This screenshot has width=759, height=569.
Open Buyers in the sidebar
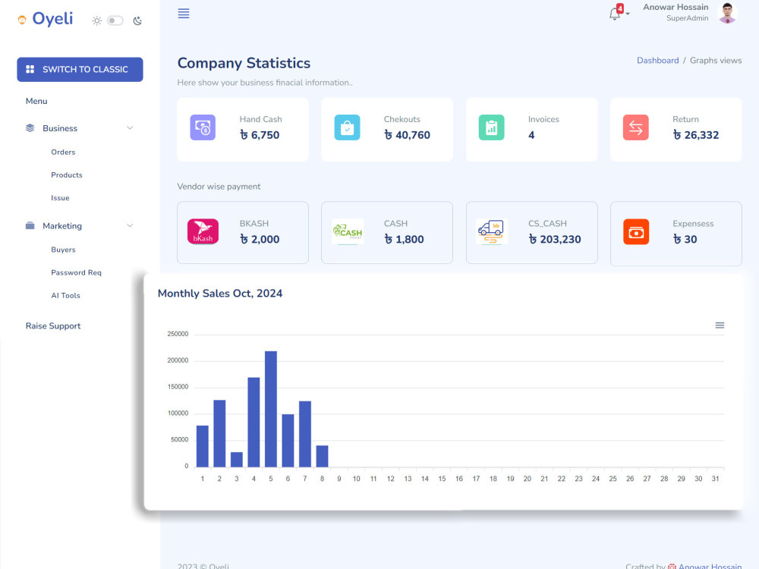click(64, 250)
